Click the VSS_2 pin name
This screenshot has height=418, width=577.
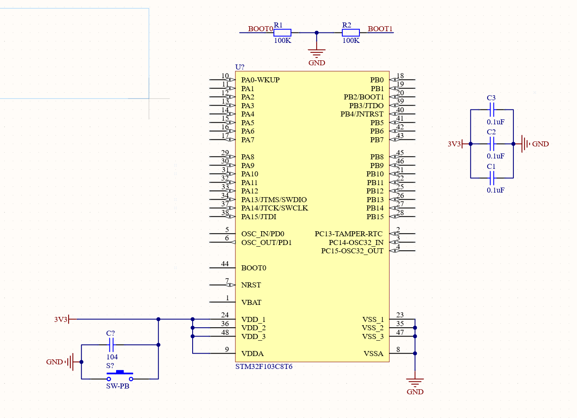click(373, 328)
